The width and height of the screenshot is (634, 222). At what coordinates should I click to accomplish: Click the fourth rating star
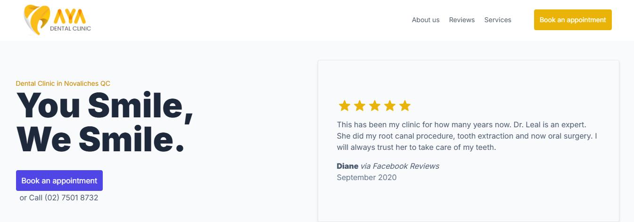pos(390,106)
